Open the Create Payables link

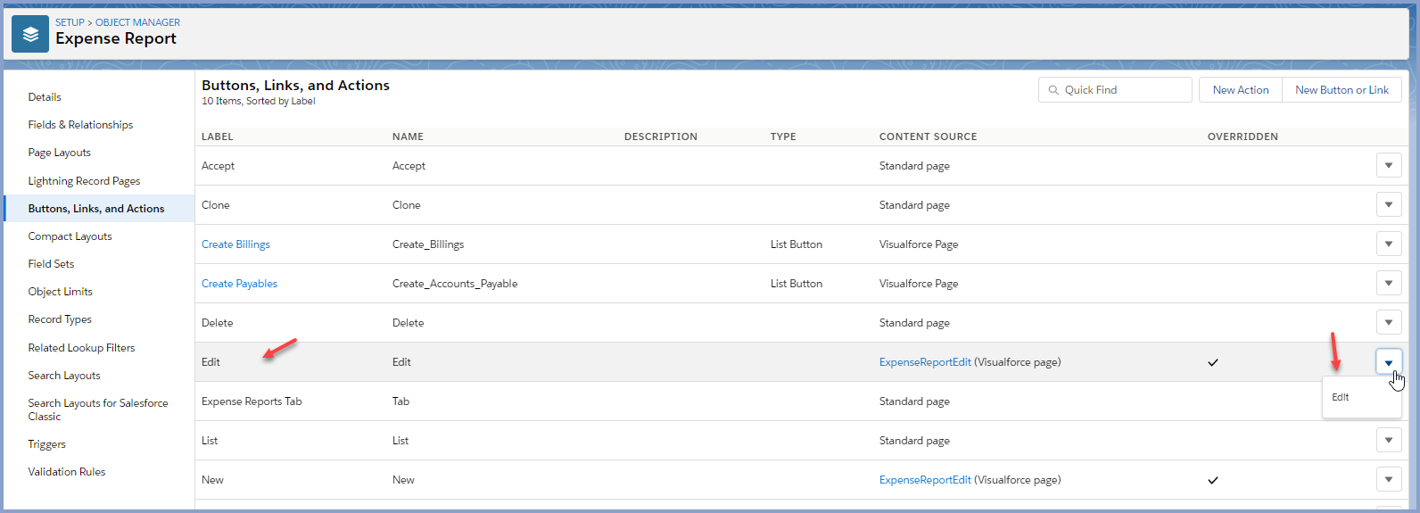pos(239,284)
